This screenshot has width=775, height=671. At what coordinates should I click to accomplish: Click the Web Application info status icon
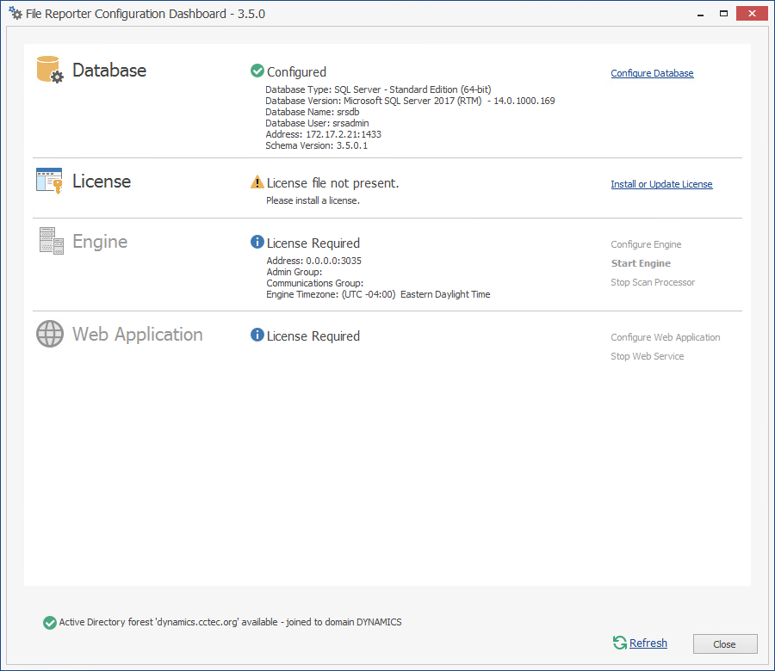[x=257, y=335]
